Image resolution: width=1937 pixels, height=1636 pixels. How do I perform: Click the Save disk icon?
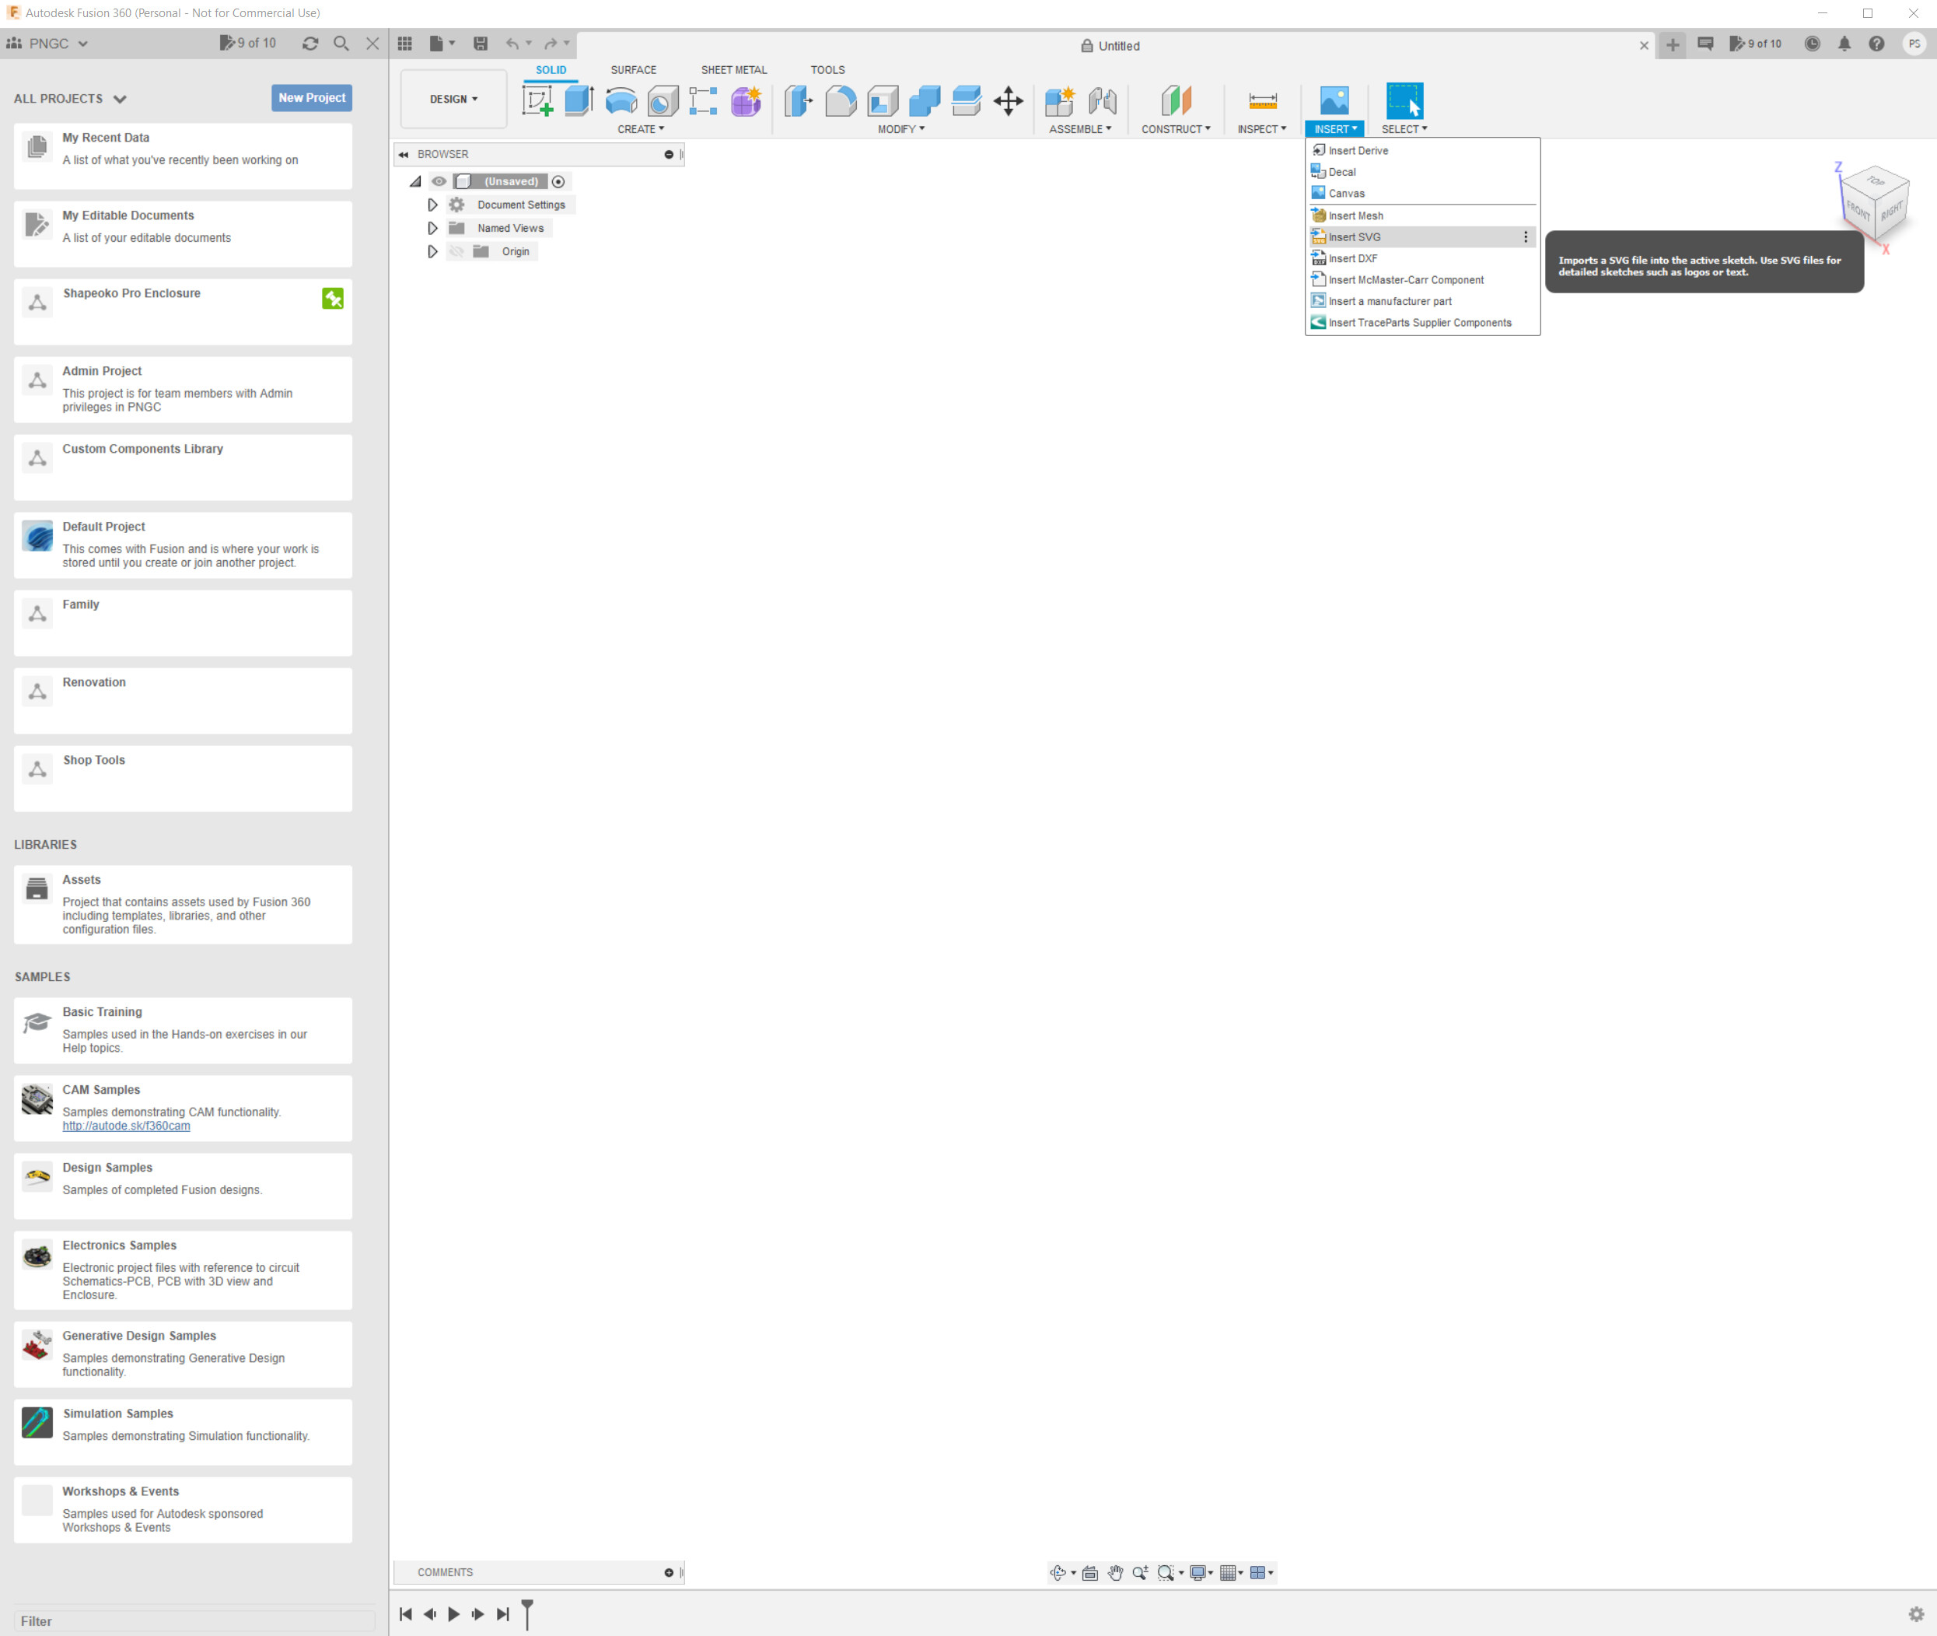480,44
